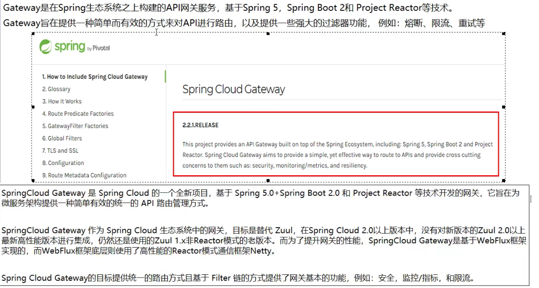Click the 'Spring Cloud Gateway' page heading
This screenshot has width=539, height=288.
pyautogui.click(x=234, y=89)
